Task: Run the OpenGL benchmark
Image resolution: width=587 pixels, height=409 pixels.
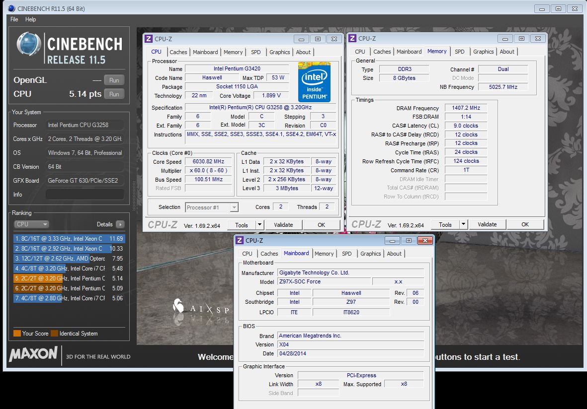Action: [x=114, y=80]
